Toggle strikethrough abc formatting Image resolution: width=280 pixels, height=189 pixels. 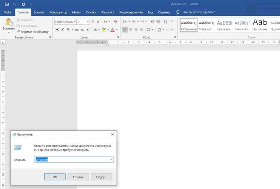77,30
